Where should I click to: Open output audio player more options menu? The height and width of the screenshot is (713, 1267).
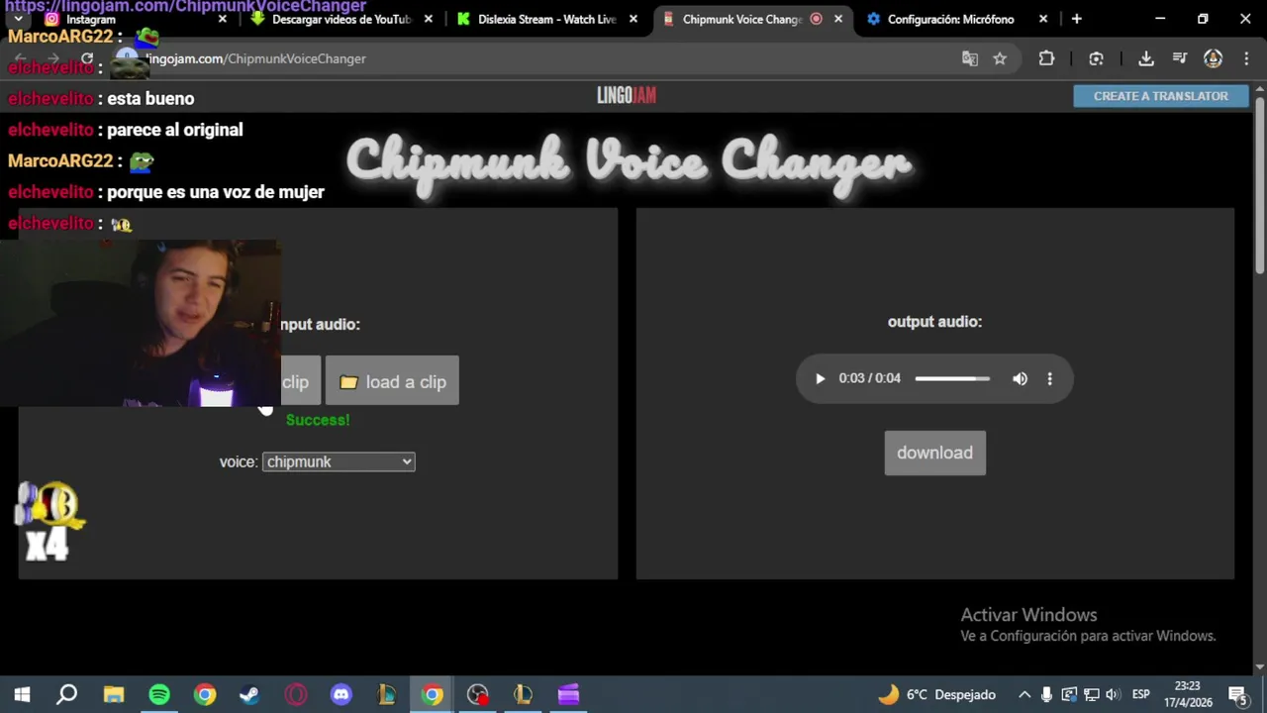click(x=1049, y=378)
